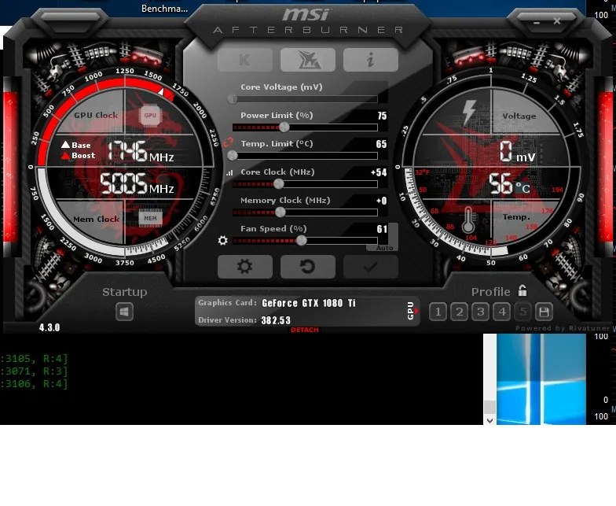Screen dimensions: 616x506
Task: Click the Memory Clock slider handle
Action: (x=280, y=212)
